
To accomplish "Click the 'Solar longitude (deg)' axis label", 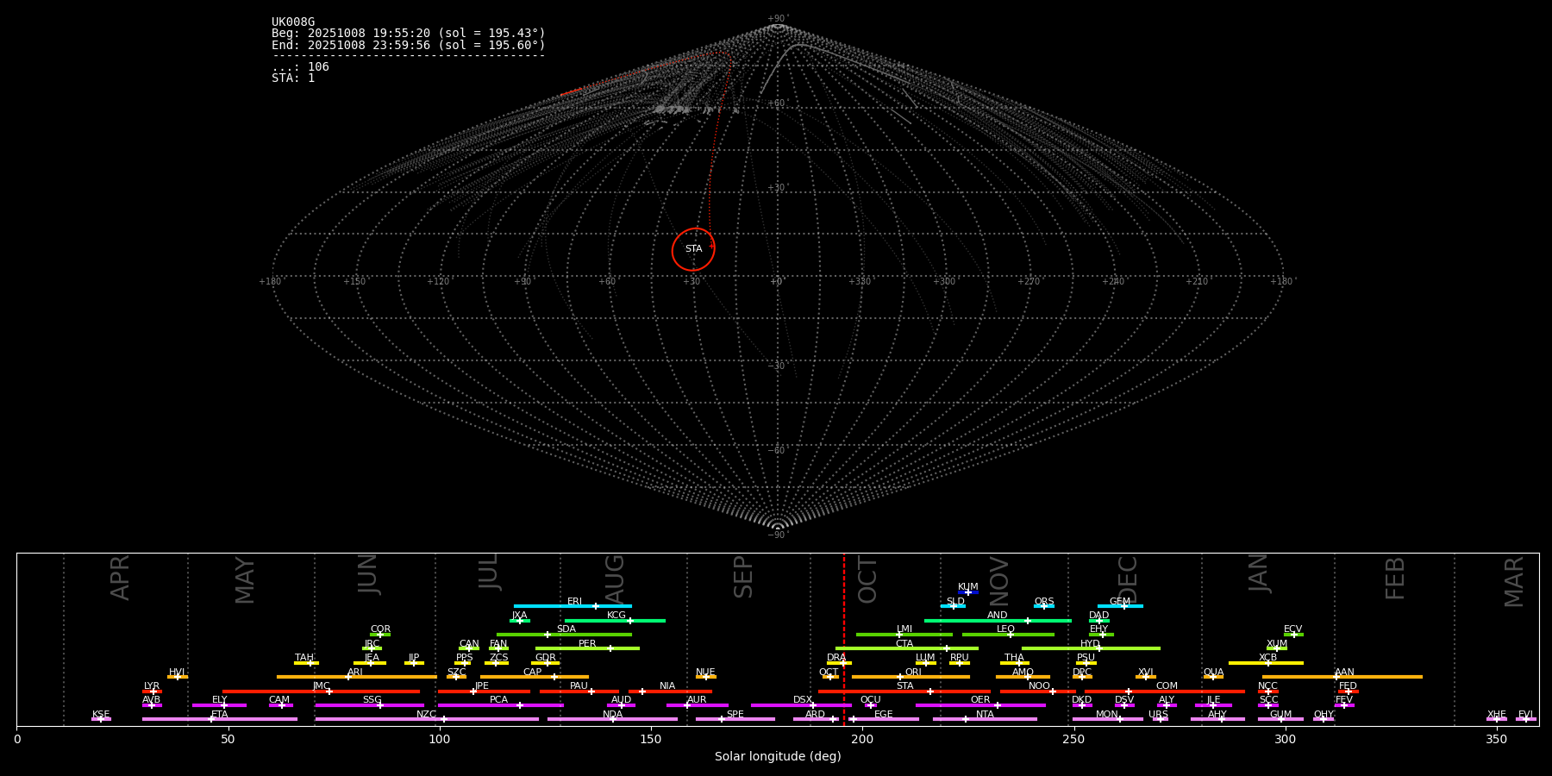I will [778, 757].
